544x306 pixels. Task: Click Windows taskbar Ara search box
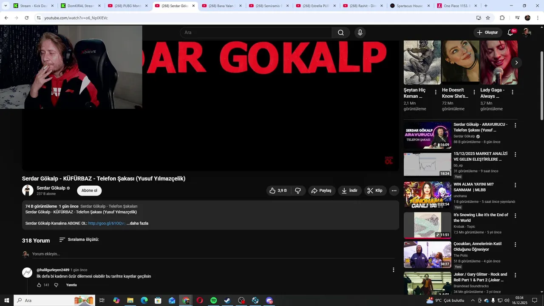coord(54,300)
